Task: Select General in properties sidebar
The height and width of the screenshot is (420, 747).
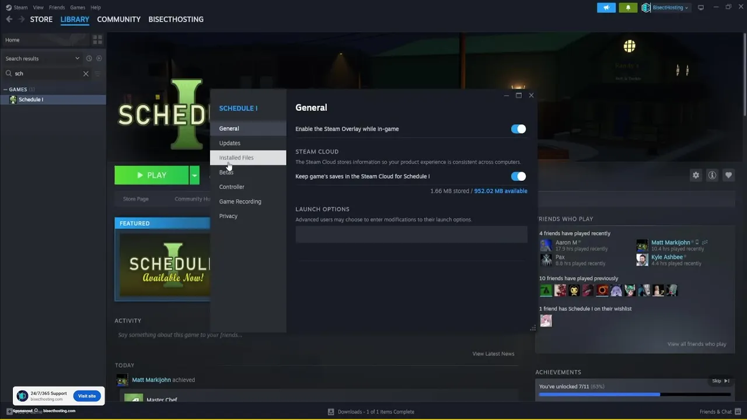Action: 248,128
